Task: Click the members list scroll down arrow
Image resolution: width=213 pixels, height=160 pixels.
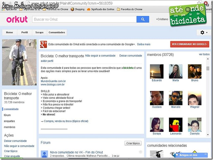Action: click(x=208, y=135)
